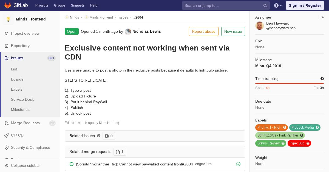Click help icon on Priority::1 - High label

pos(285,127)
